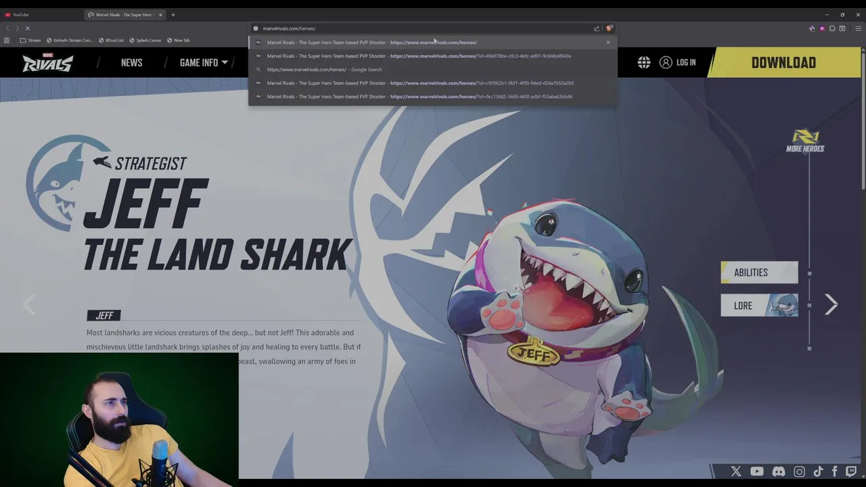Image resolution: width=866 pixels, height=487 pixels.
Task: Select suggestion with id=49e078be
Action: click(x=433, y=55)
